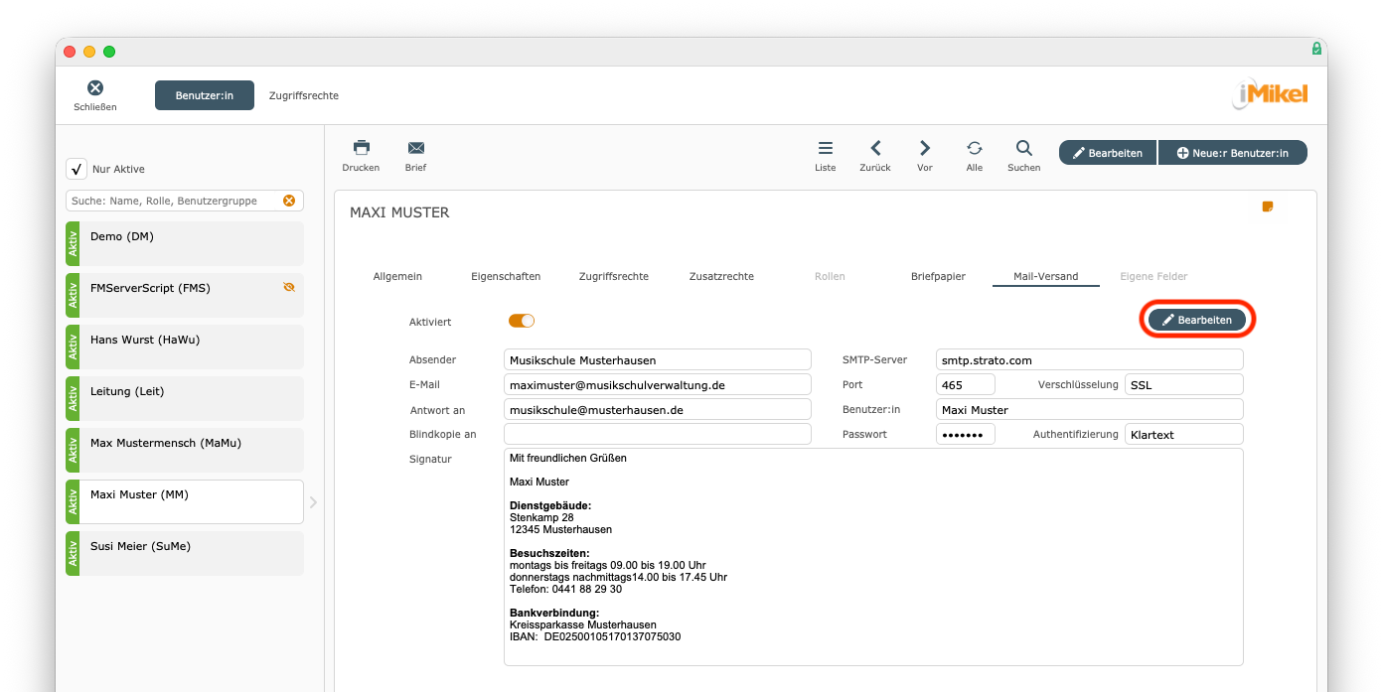Open the Verschlüsselung SSL dropdown
Image resolution: width=1383 pixels, height=692 pixels.
1184,384
